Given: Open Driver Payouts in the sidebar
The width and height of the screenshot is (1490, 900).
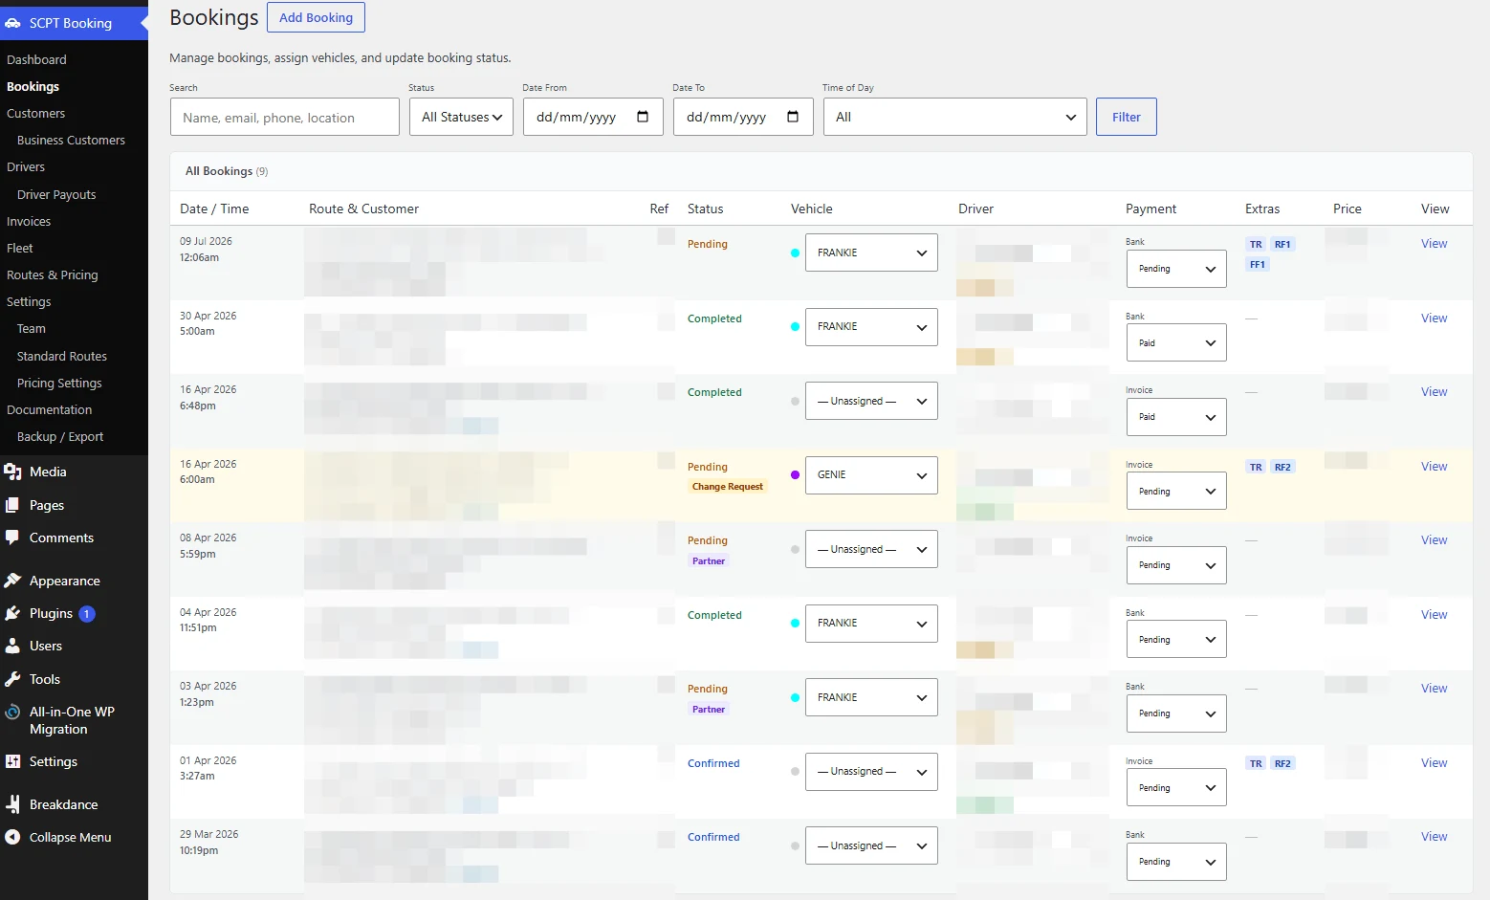Looking at the screenshot, I should click(x=56, y=194).
